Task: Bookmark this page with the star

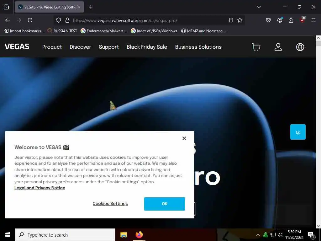Action: pyautogui.click(x=240, y=20)
